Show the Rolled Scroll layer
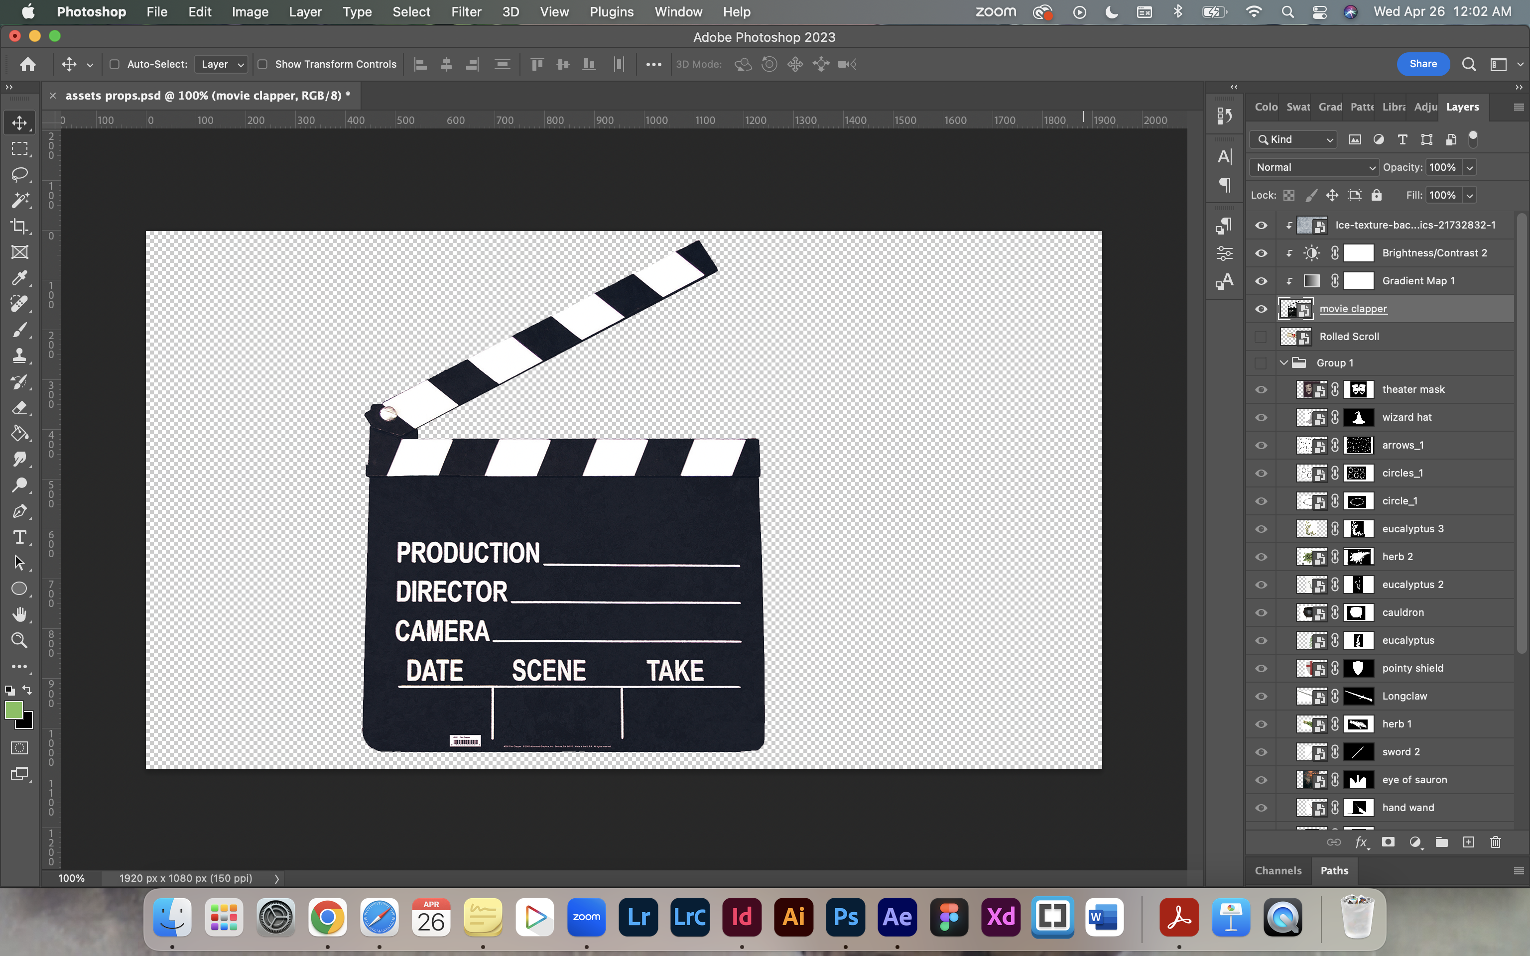 click(x=1261, y=337)
